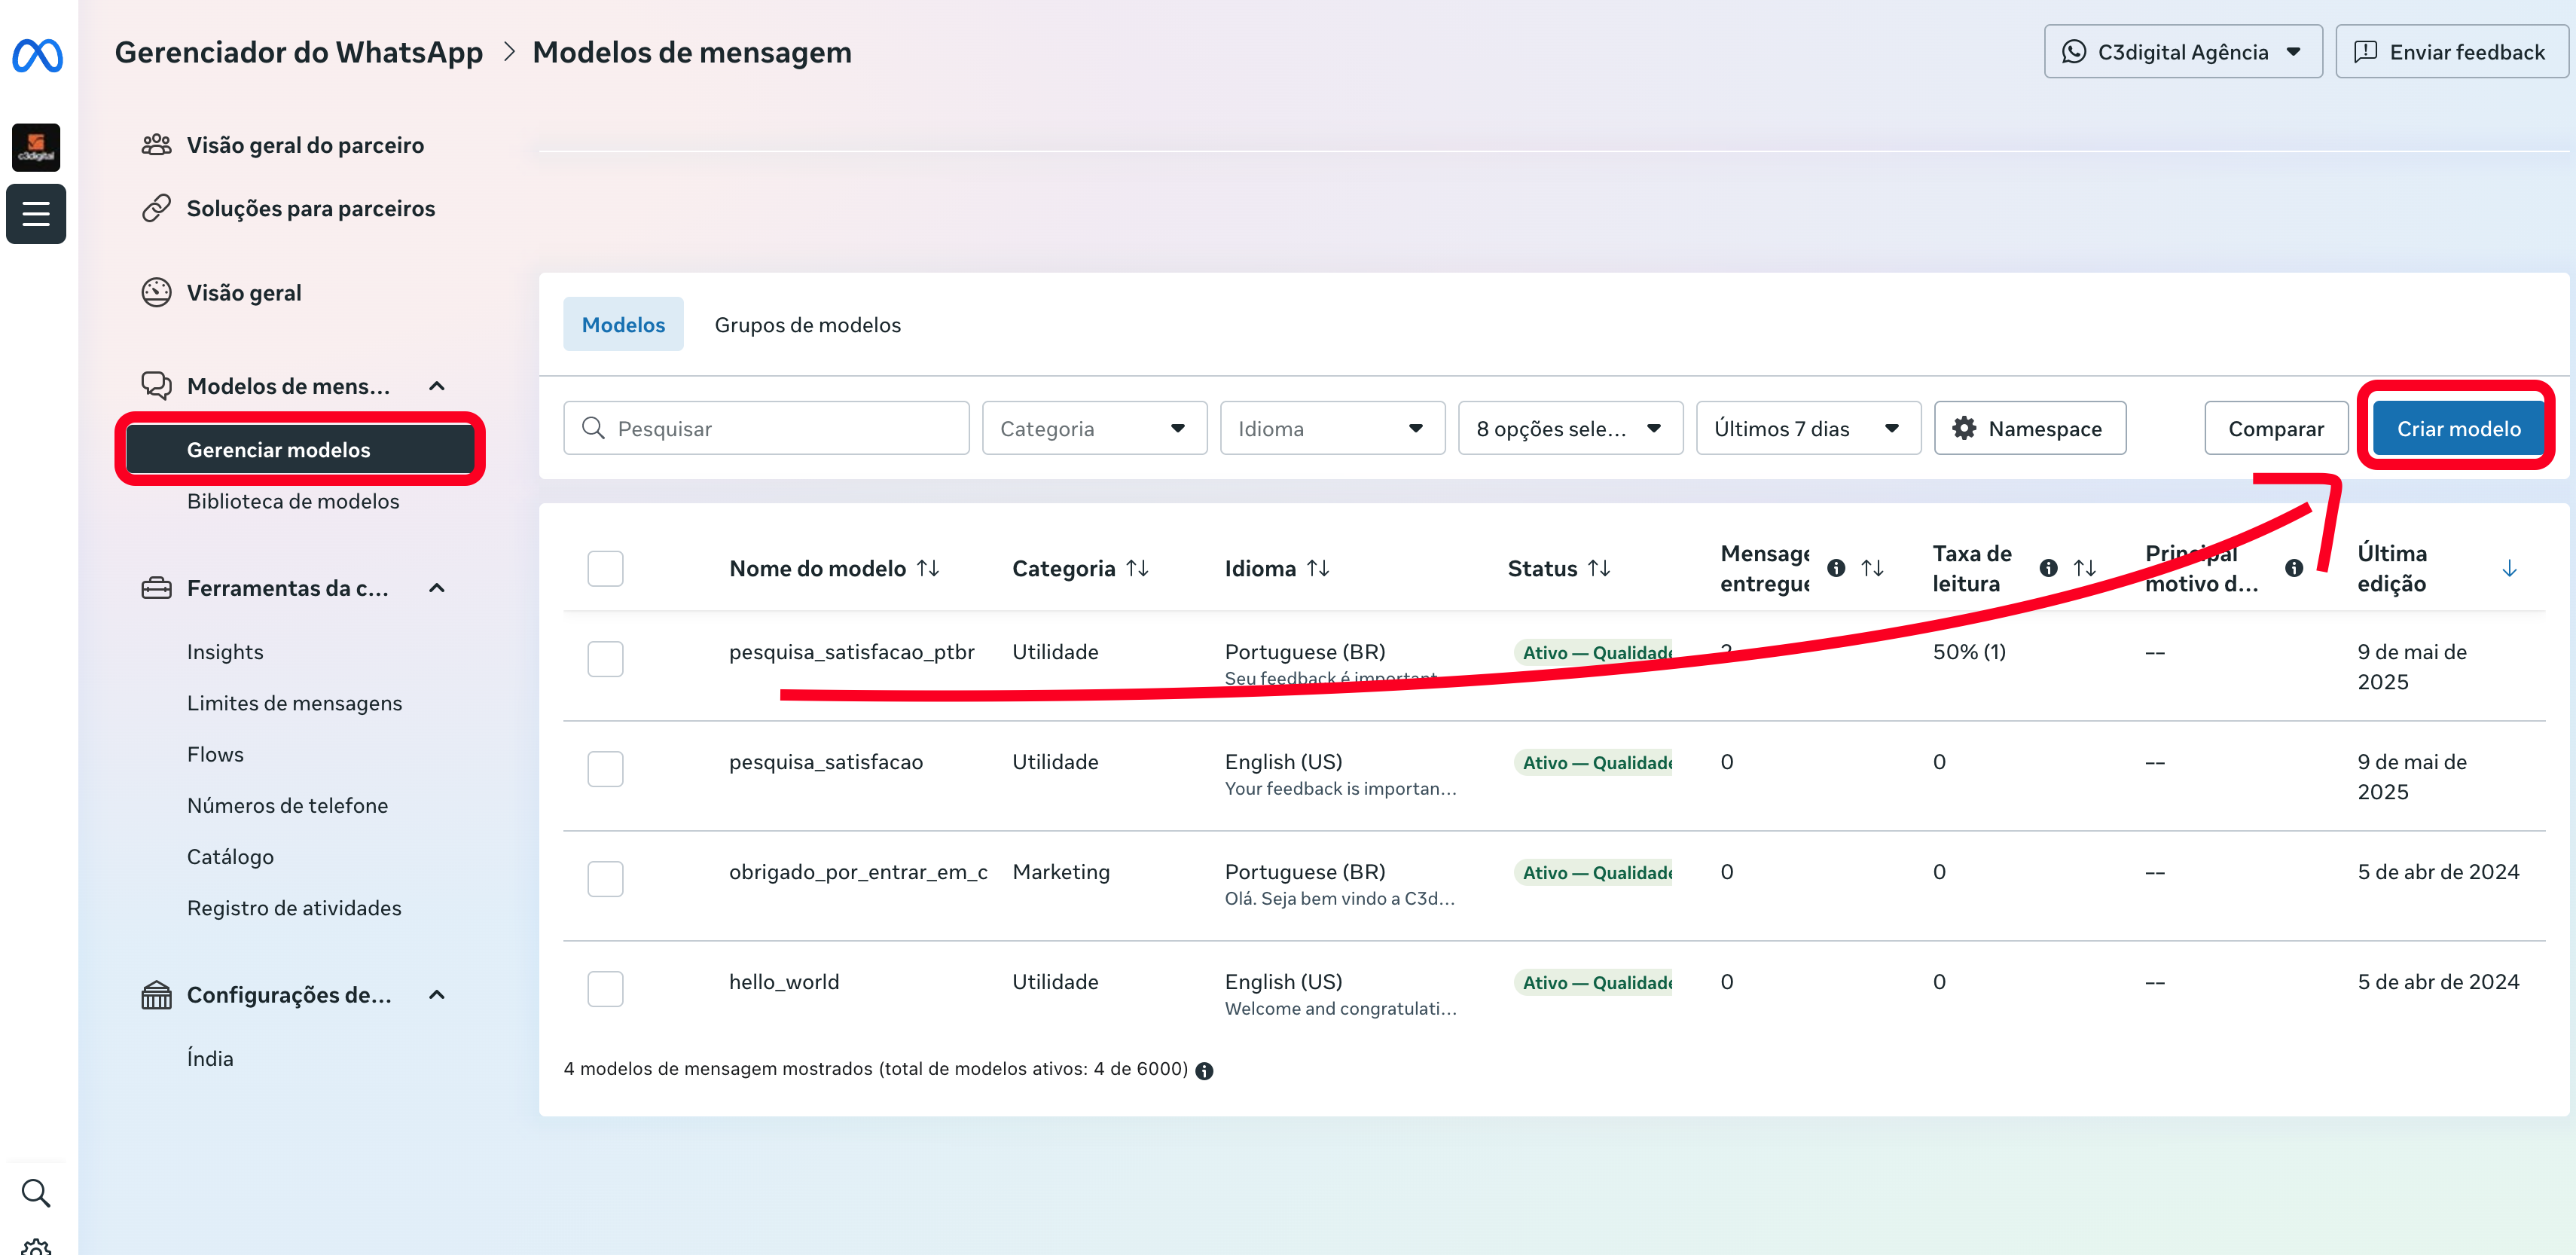Click the Criar modelo button
This screenshot has width=2576, height=1255.
click(x=2459, y=428)
